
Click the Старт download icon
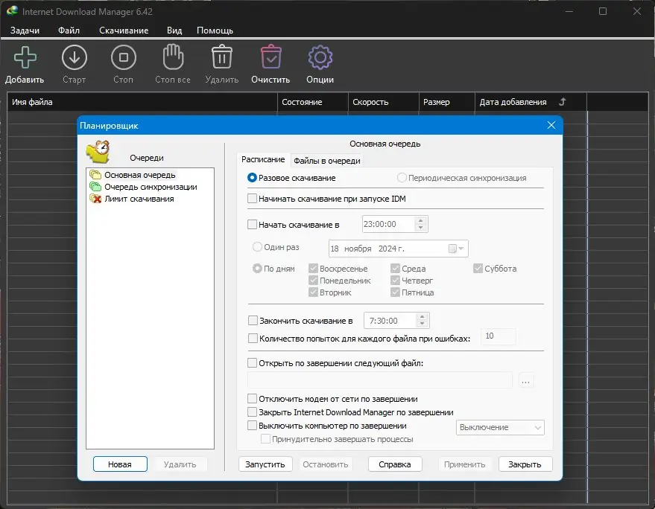[74, 57]
